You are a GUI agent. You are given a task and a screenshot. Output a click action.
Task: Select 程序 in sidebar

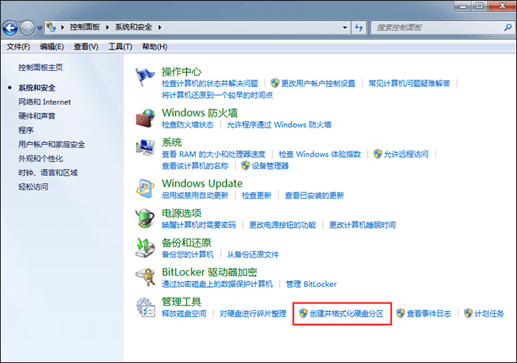pyautogui.click(x=26, y=130)
